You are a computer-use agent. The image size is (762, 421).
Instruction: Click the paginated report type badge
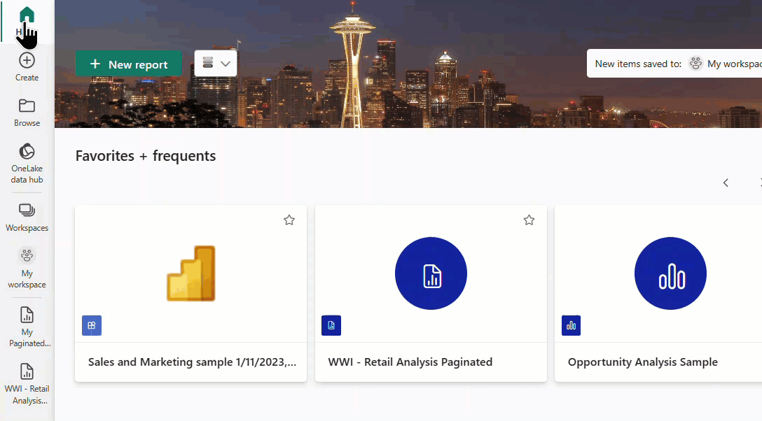pos(331,325)
